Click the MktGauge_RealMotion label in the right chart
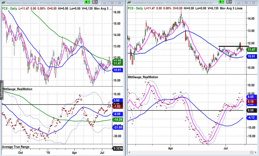259x156 pixels. [143, 77]
